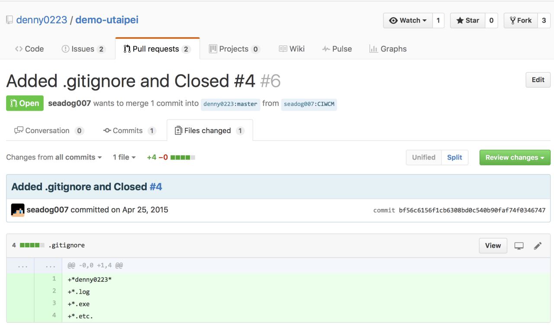Screen dimensions: 554x325
Task: Click the green Open pull request badge
Action: pyautogui.click(x=25, y=103)
